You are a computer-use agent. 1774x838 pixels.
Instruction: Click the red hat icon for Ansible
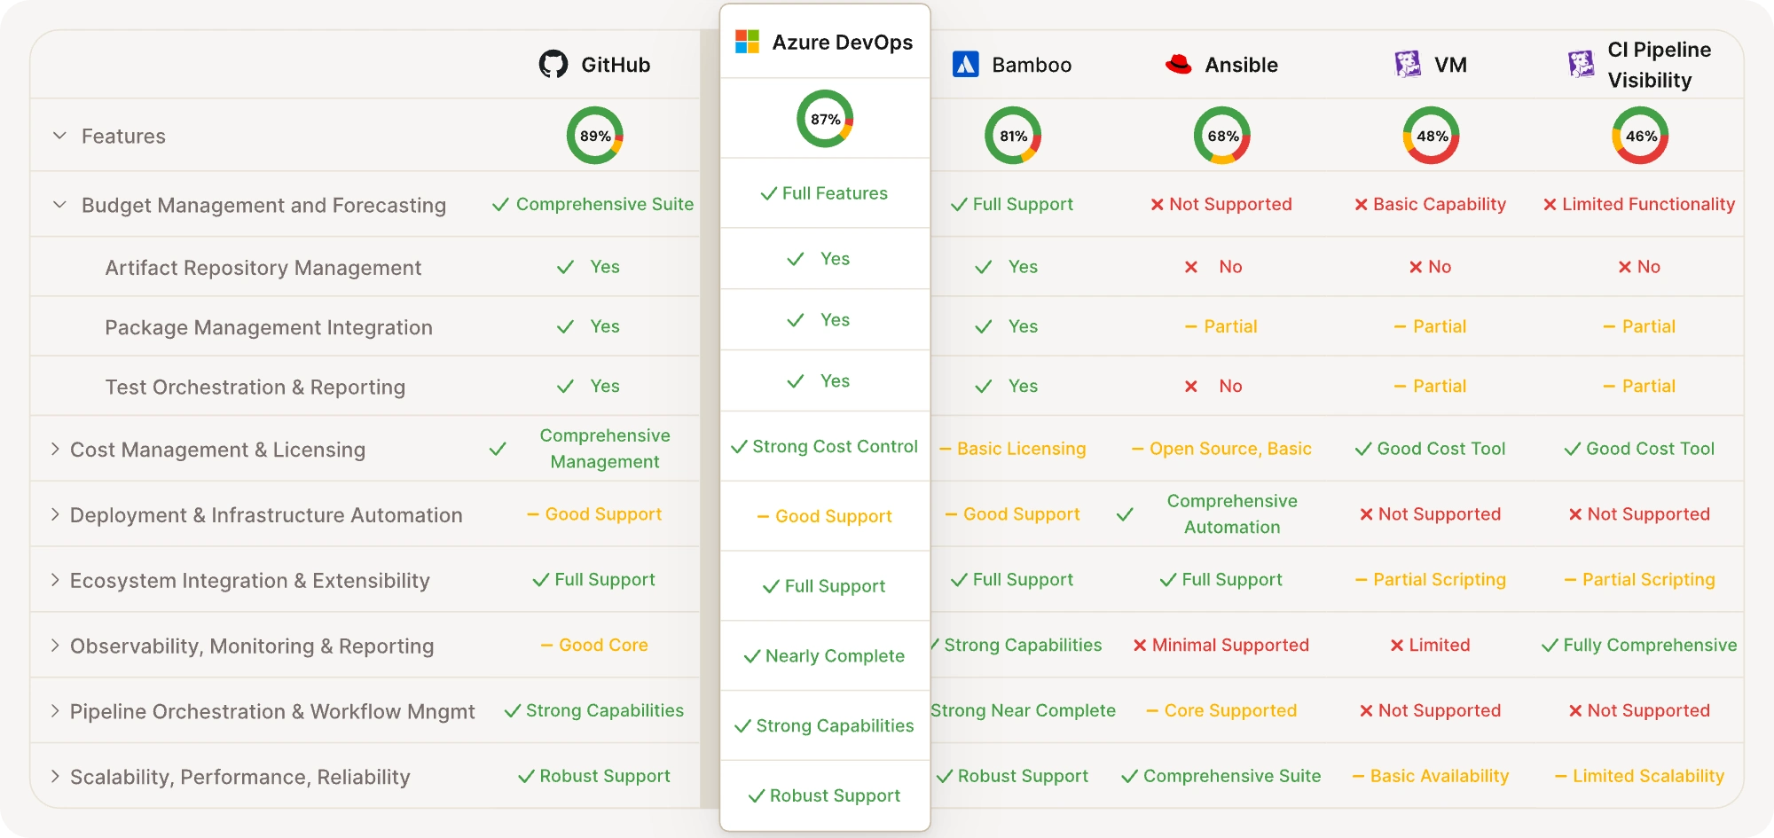tap(1177, 62)
